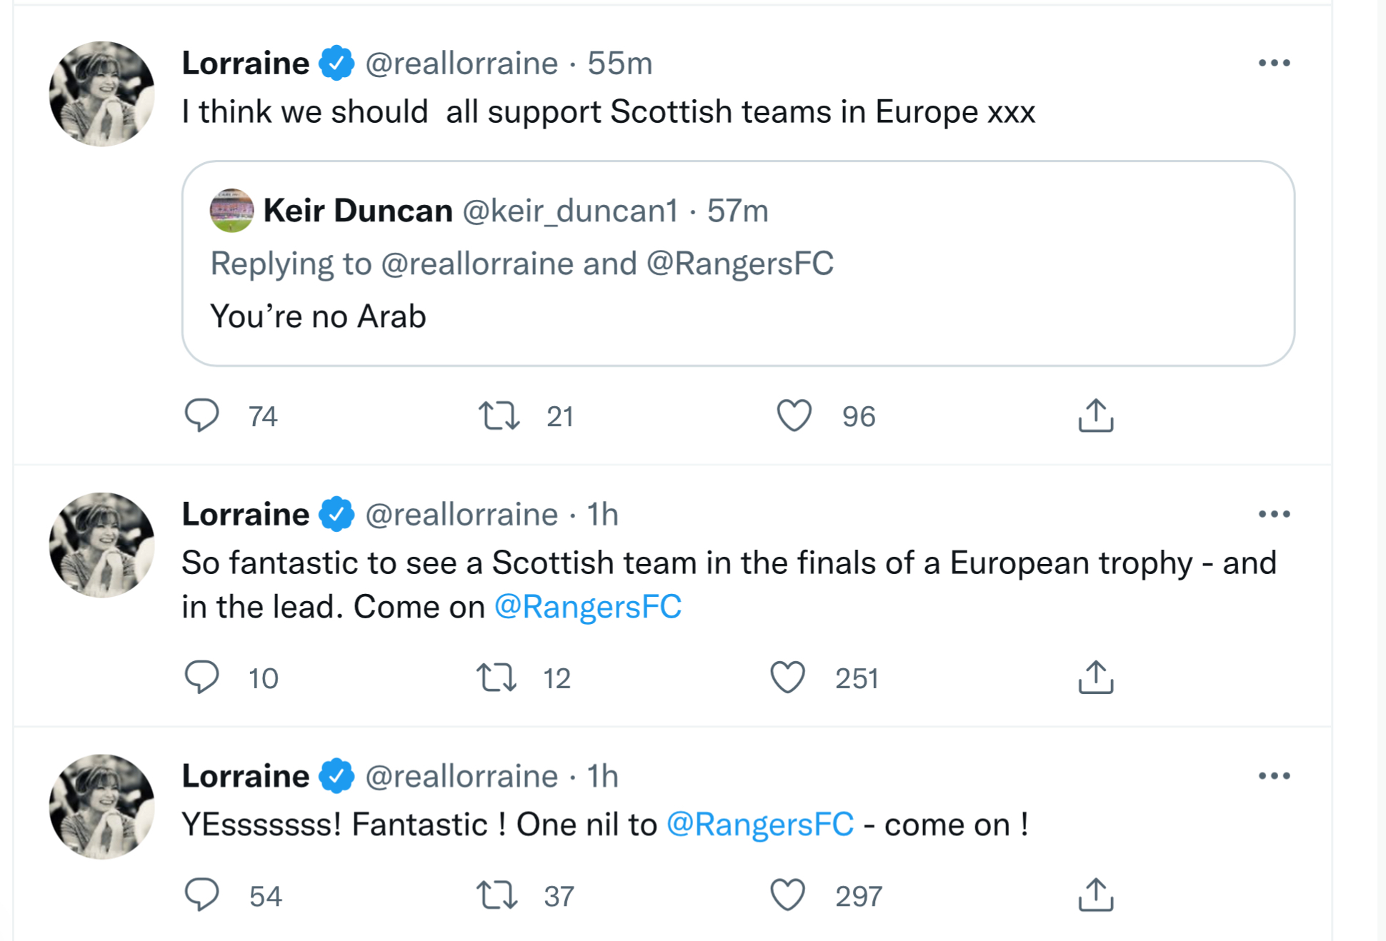Retweet the tweet with 37 retweets

click(x=497, y=895)
